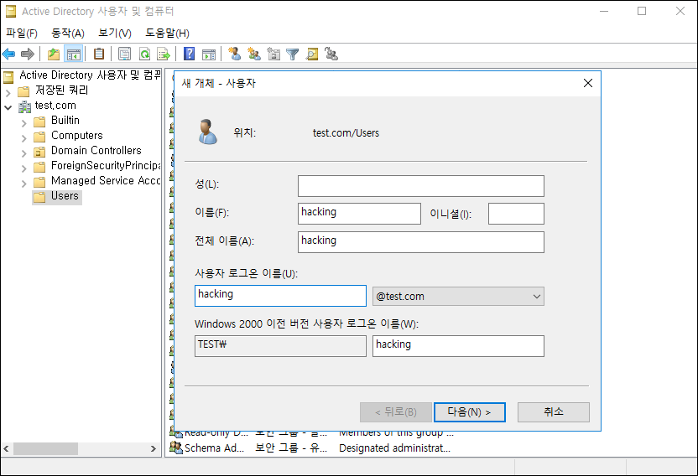Click the 이름(F) input field

pyautogui.click(x=359, y=214)
